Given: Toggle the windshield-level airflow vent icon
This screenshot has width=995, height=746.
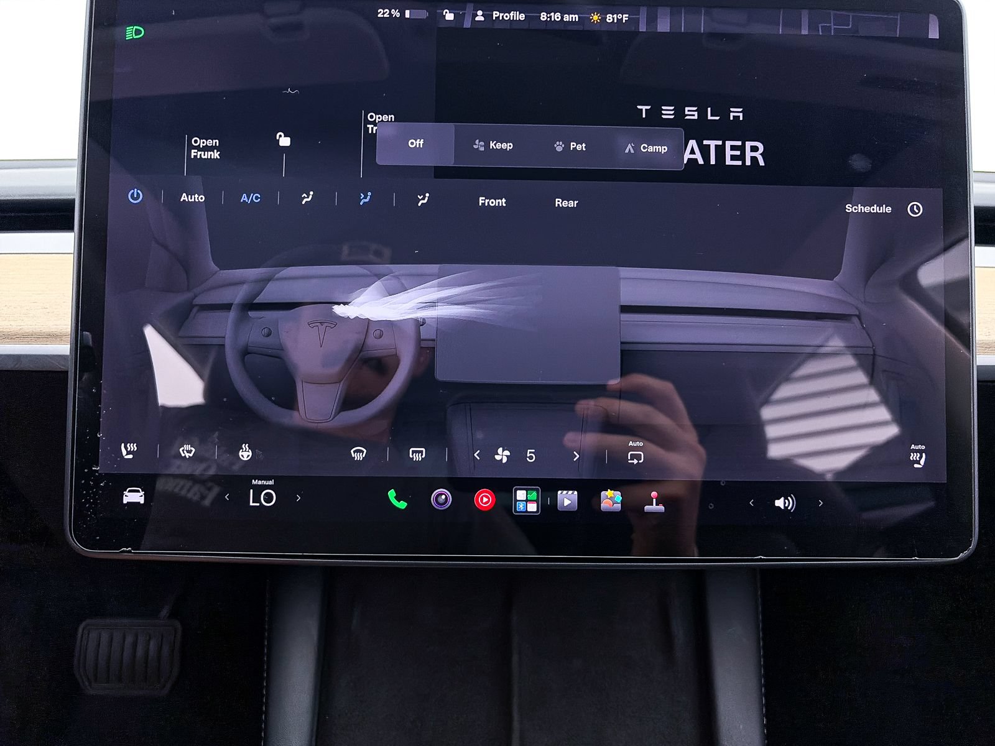Looking at the screenshot, I should [307, 198].
